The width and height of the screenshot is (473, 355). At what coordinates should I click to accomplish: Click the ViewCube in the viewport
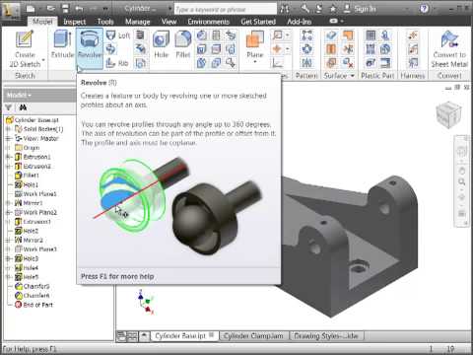[448, 114]
